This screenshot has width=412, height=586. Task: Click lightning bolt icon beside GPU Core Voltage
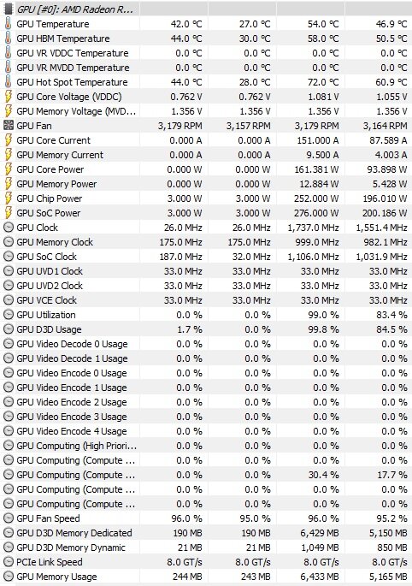coord(8,97)
